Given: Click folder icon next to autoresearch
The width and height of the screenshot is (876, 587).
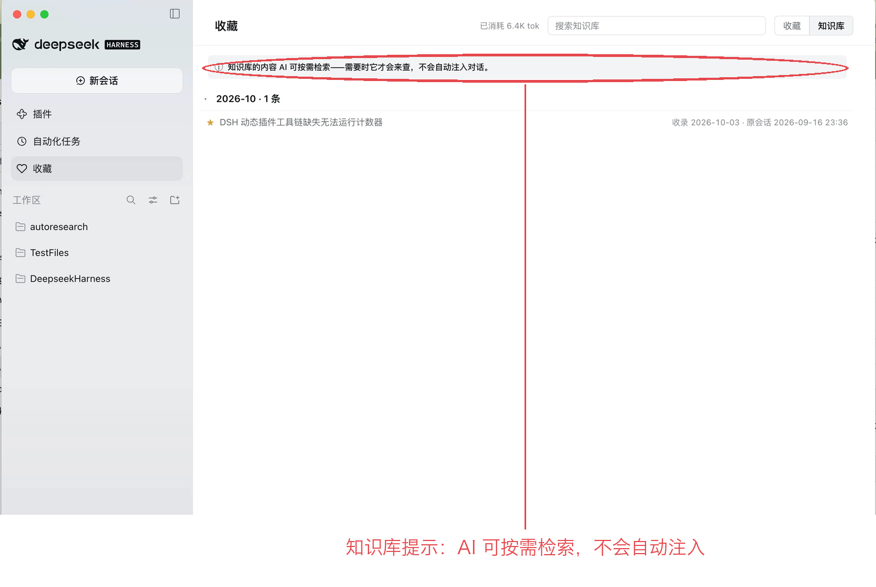Looking at the screenshot, I should pyautogui.click(x=21, y=227).
